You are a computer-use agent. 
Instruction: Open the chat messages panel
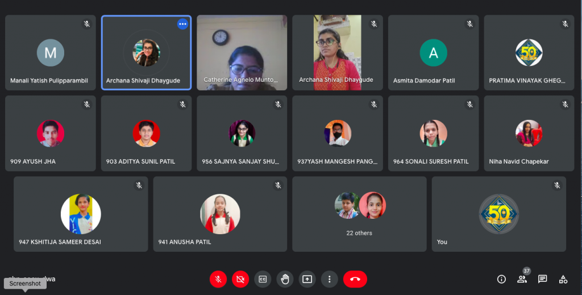(x=543, y=279)
